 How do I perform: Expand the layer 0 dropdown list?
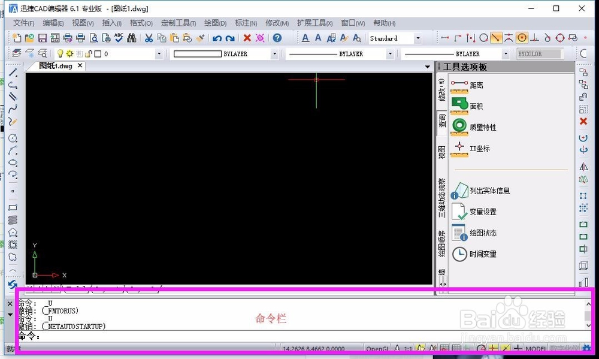[159, 54]
